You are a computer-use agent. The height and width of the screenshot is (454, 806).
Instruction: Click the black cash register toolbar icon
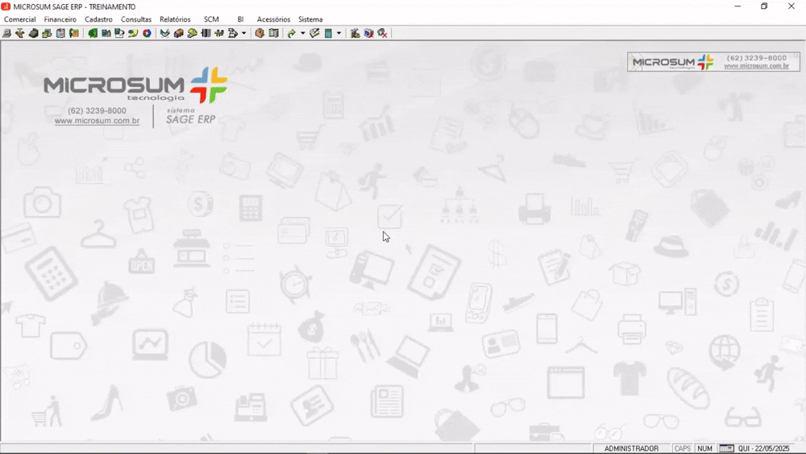click(33, 34)
